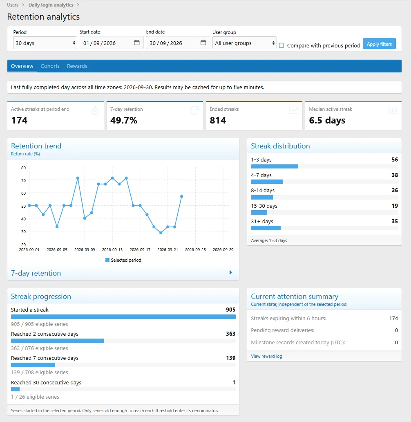Click the 1 / 26 eligible series text
The image size is (411, 422).
pyautogui.click(x=35, y=397)
